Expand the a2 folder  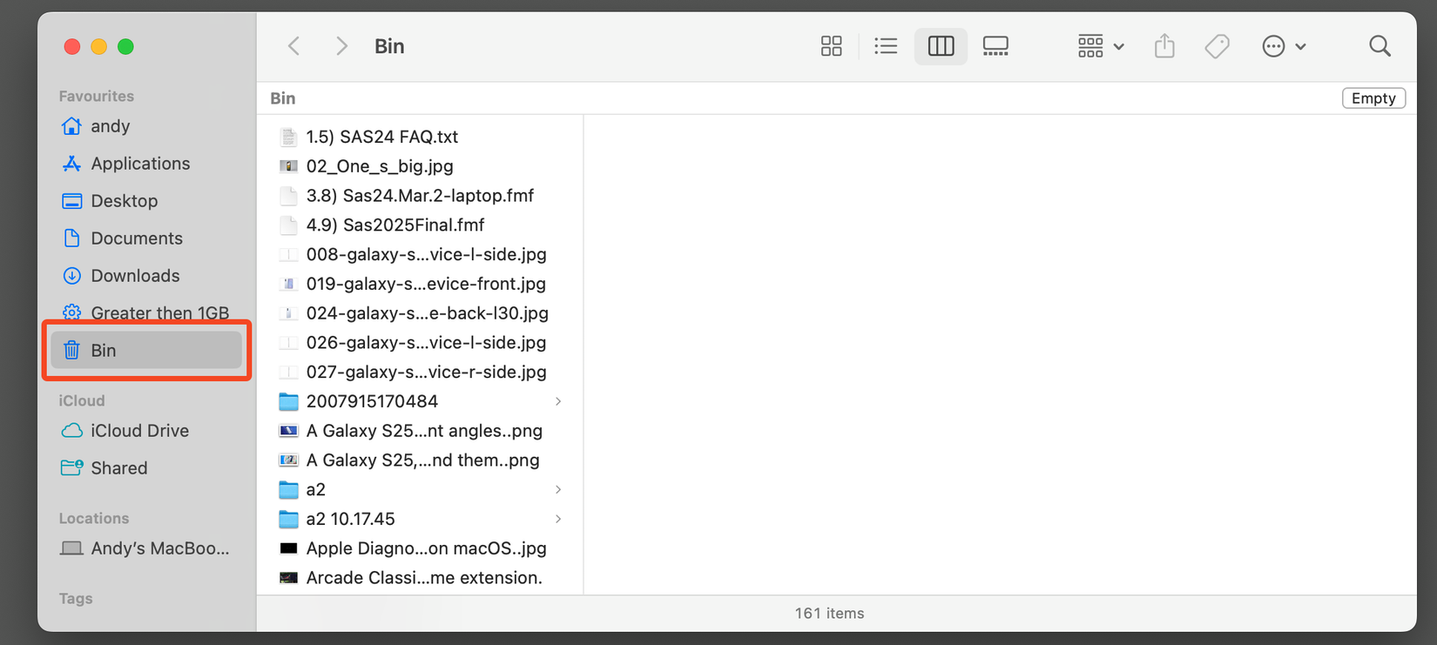pos(558,489)
